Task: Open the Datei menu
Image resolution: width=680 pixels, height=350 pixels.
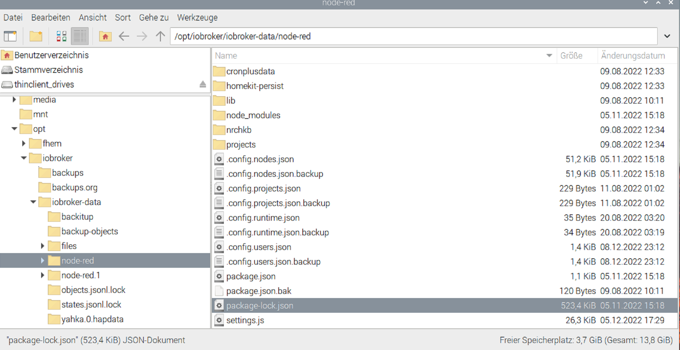Action: coord(13,17)
